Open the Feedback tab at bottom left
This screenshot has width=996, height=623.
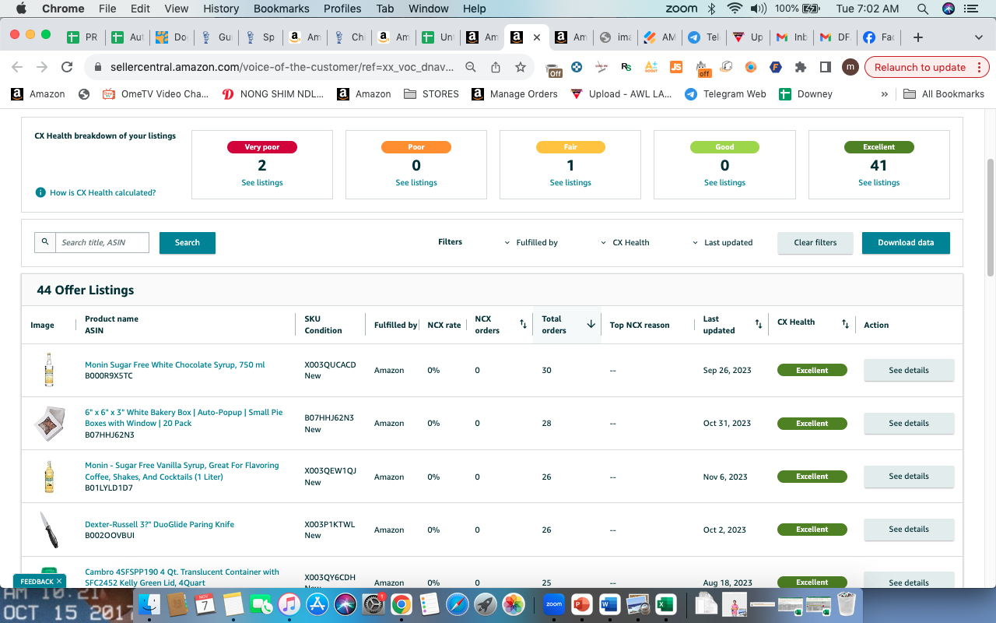point(40,582)
